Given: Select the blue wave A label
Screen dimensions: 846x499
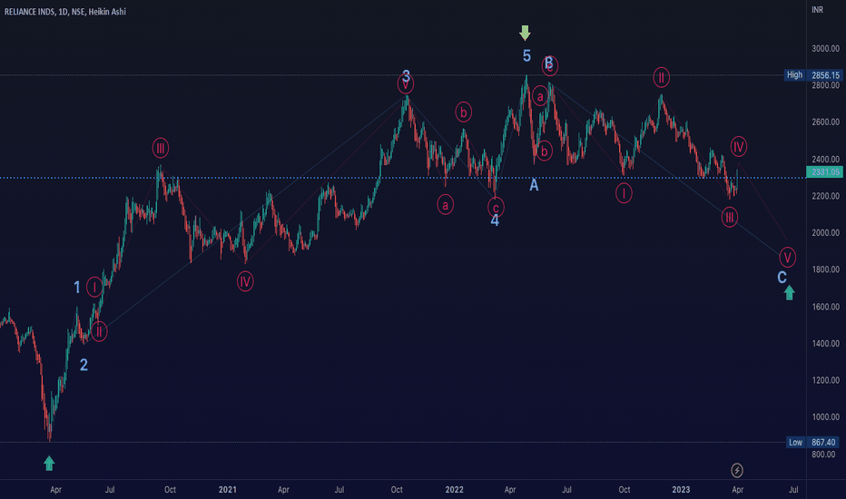Looking at the screenshot, I should 534,185.
